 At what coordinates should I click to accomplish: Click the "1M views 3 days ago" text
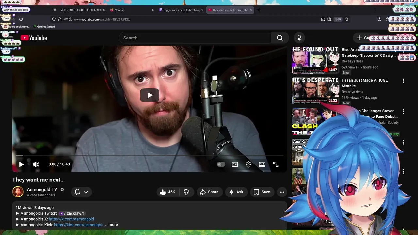pyautogui.click(x=35, y=208)
